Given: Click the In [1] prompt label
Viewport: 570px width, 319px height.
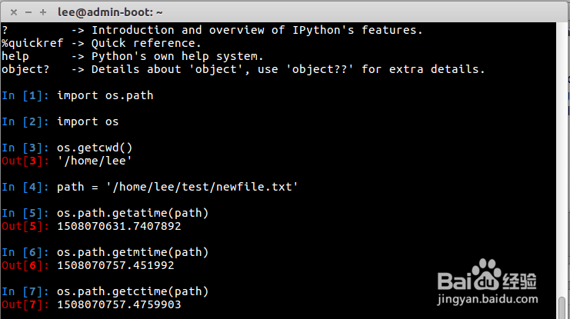Looking at the screenshot, I should pyautogui.click(x=25, y=95).
